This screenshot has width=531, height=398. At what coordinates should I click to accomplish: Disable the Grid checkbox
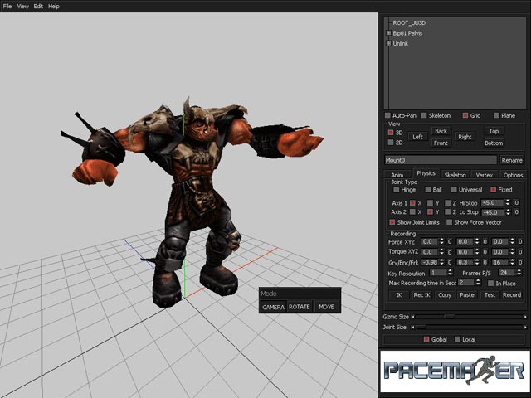click(x=465, y=115)
